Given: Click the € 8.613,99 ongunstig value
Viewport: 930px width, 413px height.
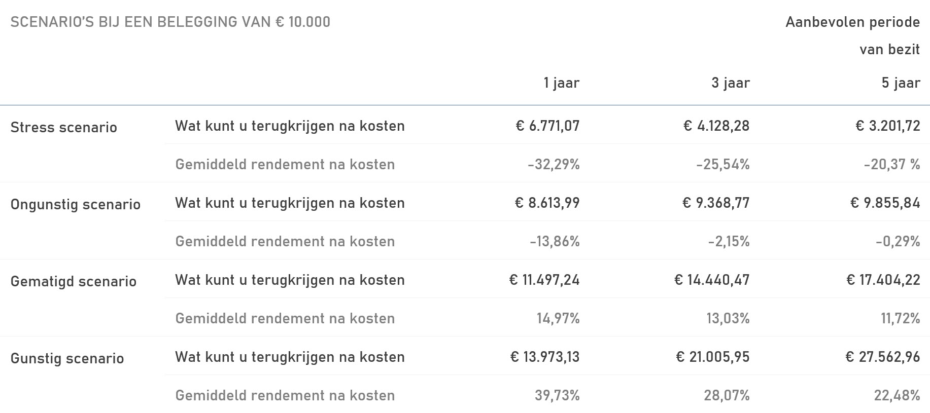Looking at the screenshot, I should point(547,203).
